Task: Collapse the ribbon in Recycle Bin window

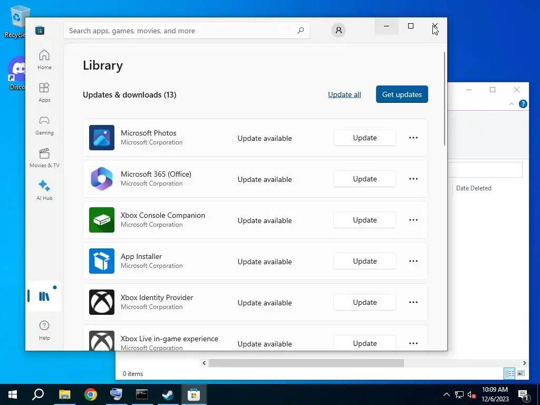Action: pyautogui.click(x=511, y=104)
